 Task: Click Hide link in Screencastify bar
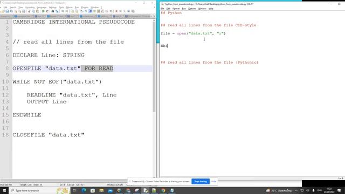(x=213, y=182)
